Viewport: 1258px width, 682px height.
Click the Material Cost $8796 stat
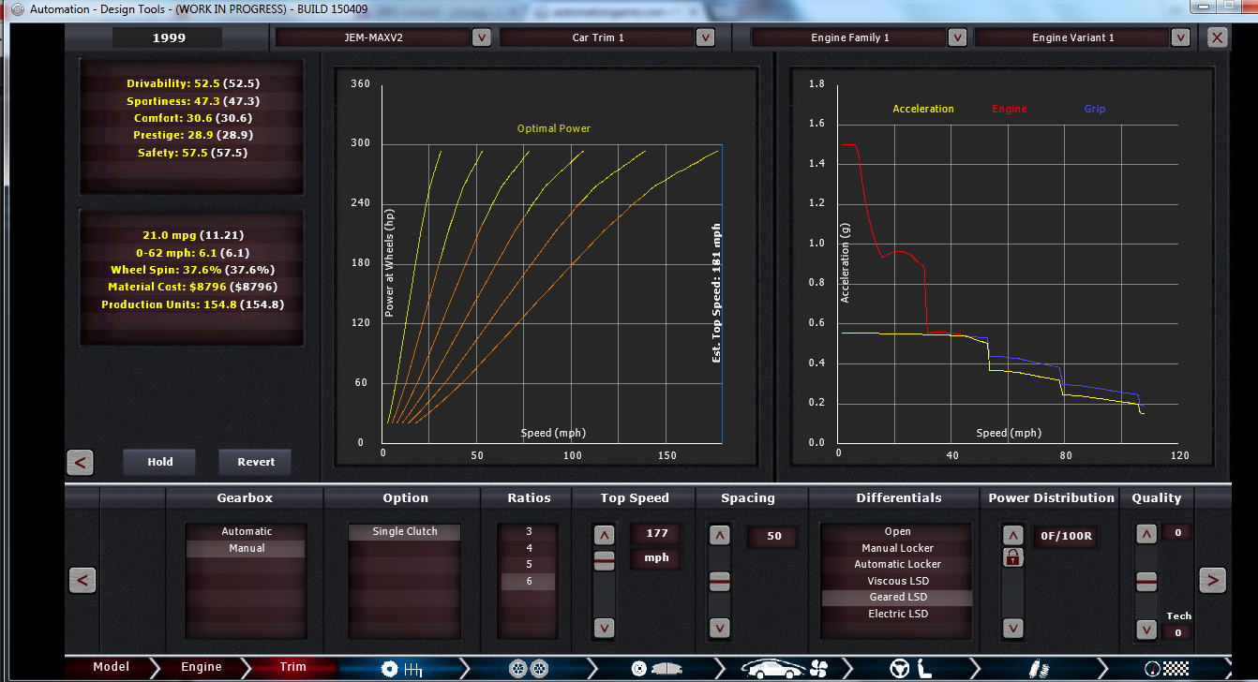tap(192, 287)
